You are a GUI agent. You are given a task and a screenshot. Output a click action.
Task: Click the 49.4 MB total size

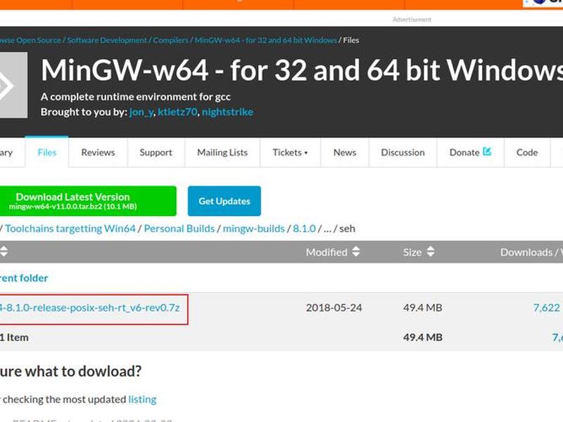point(423,338)
